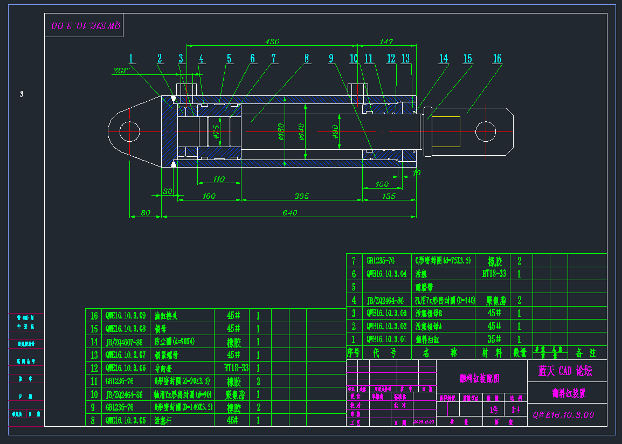Click drawing number QWE16.10.3.00 in title block
The width and height of the screenshot is (622, 444).
point(563,415)
